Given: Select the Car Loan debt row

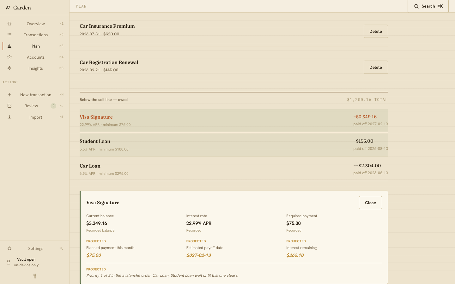Looking at the screenshot, I should pos(234,169).
